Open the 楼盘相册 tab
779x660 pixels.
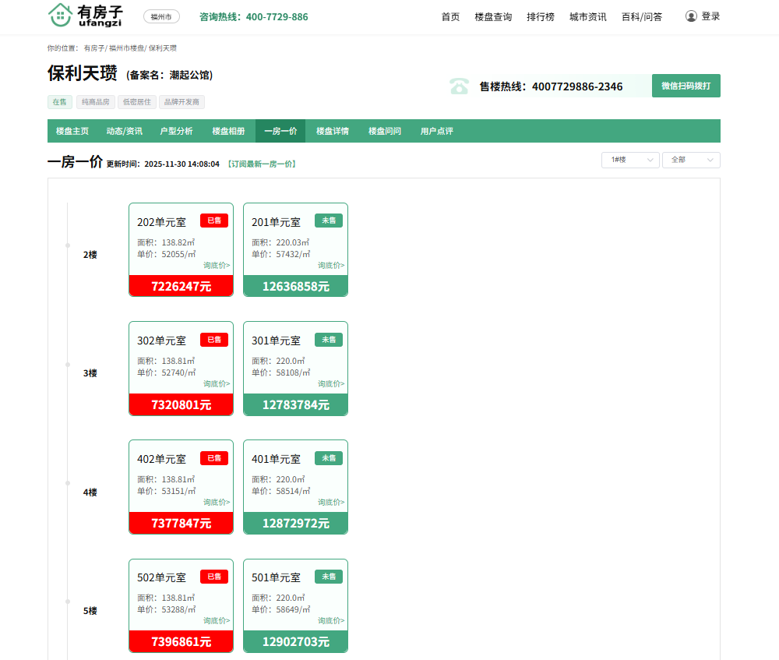click(x=228, y=131)
